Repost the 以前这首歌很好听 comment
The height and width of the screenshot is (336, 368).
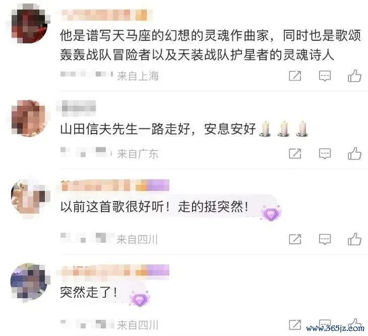click(295, 239)
